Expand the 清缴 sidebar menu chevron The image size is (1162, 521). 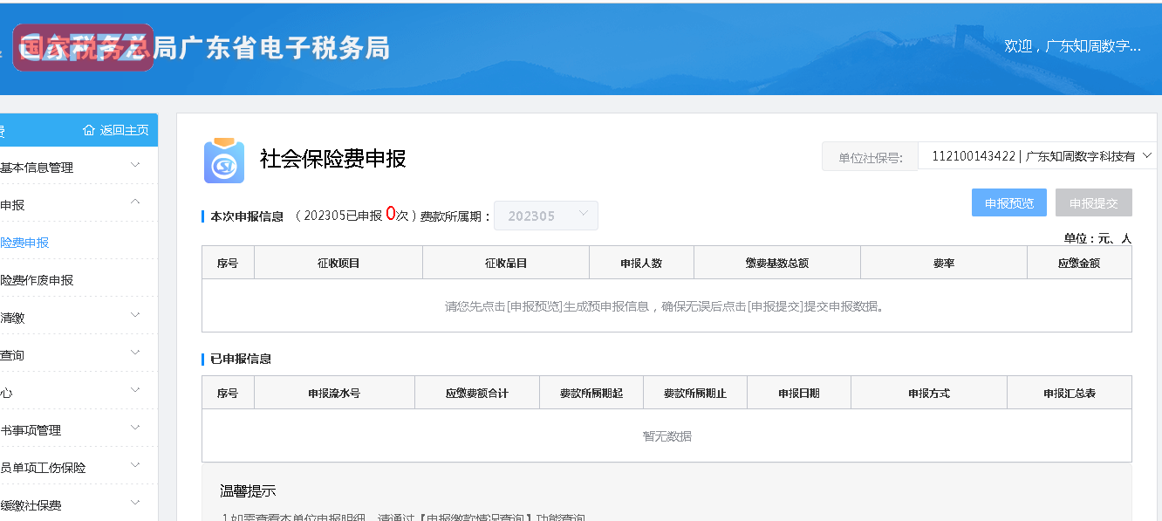(135, 315)
